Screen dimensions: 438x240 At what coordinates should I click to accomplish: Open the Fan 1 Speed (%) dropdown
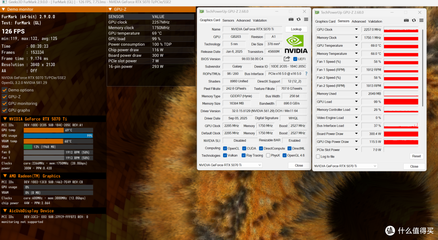[356, 62]
